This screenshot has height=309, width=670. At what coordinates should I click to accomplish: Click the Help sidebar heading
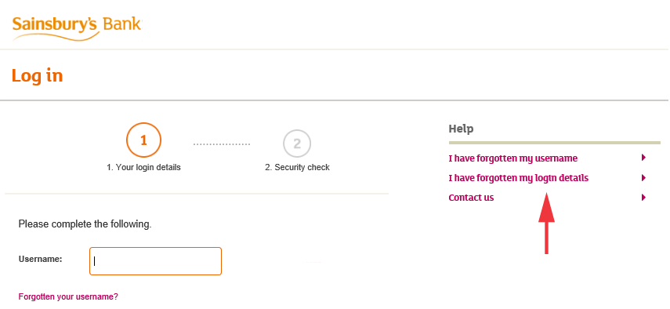[x=461, y=129]
